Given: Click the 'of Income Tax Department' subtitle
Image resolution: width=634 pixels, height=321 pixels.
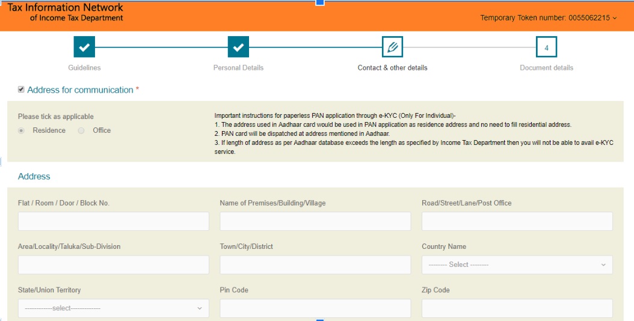Looking at the screenshot, I should [76, 18].
